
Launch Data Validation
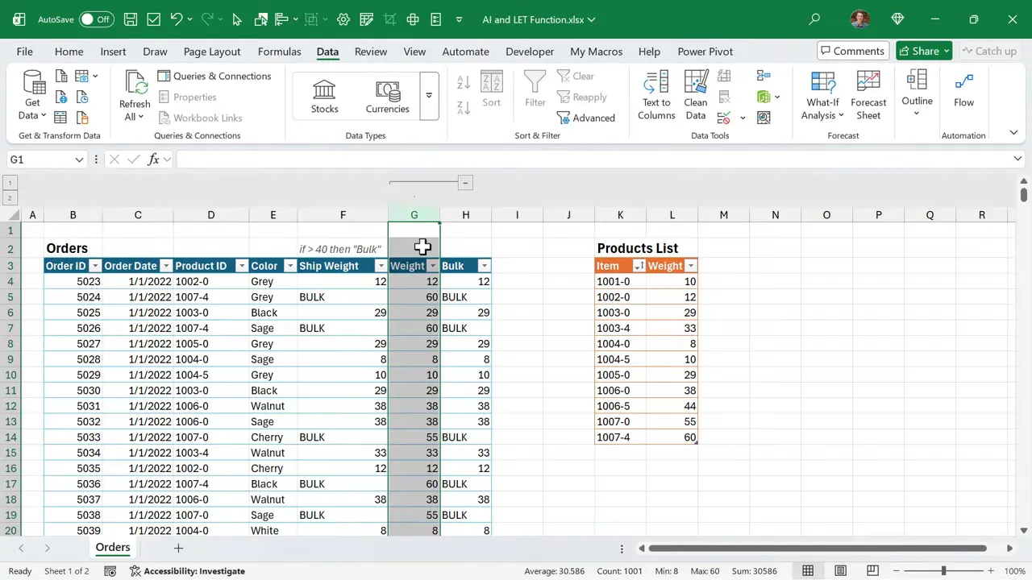click(724, 118)
